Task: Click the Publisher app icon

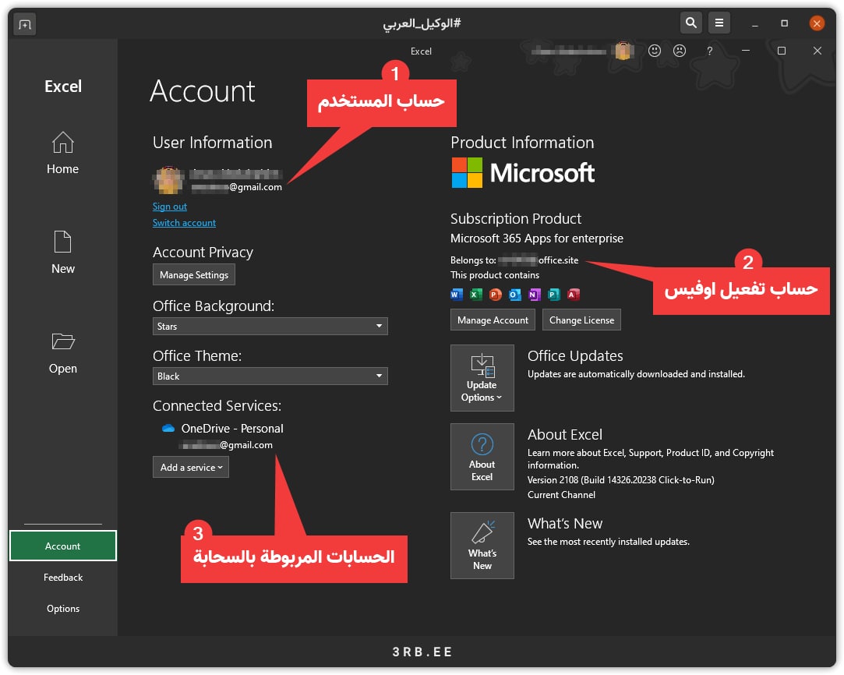Action: [x=553, y=295]
